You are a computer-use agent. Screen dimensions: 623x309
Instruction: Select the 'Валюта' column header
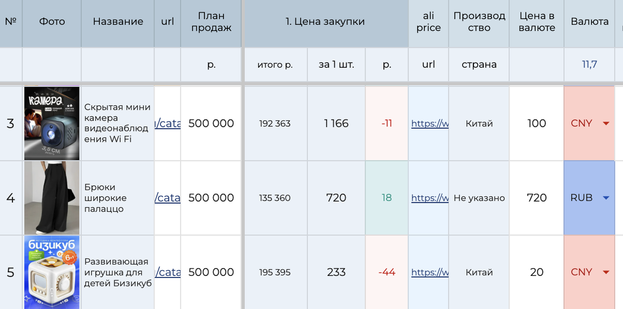589,22
